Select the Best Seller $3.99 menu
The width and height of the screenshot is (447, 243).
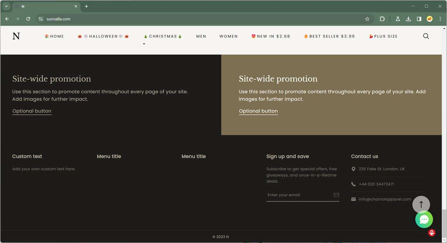329,36
